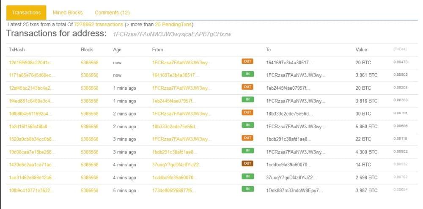The image size is (423, 209).
Task: Open transaction hash 1171a65e7645d66ec
Action: [x=32, y=75]
